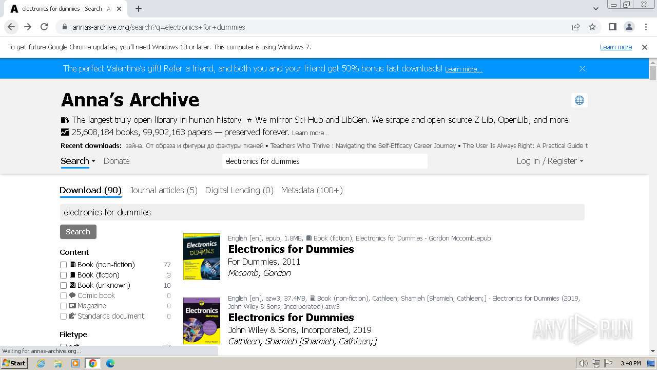Open the Chrome profile menu
Image resolution: width=657 pixels, height=370 pixels.
click(x=629, y=27)
